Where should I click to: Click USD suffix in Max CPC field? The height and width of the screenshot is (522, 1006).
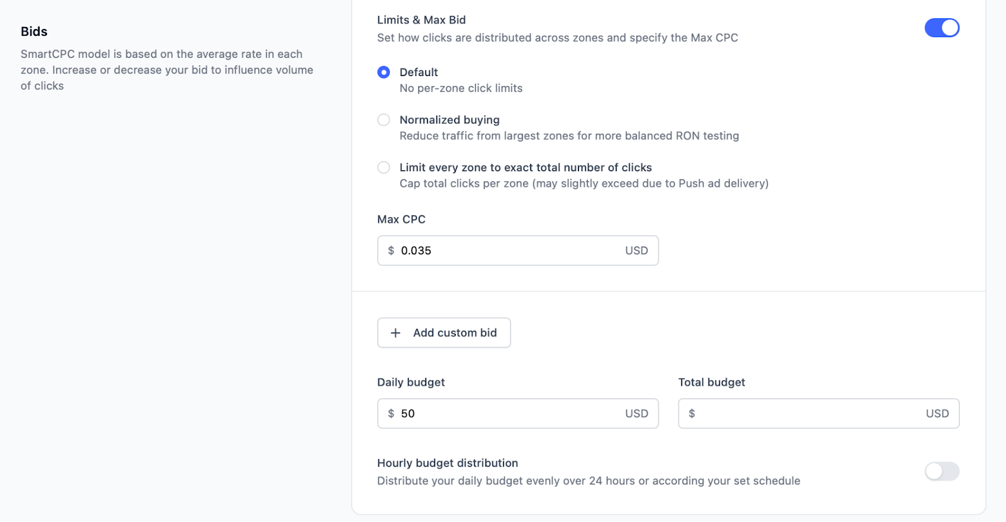pyautogui.click(x=636, y=250)
